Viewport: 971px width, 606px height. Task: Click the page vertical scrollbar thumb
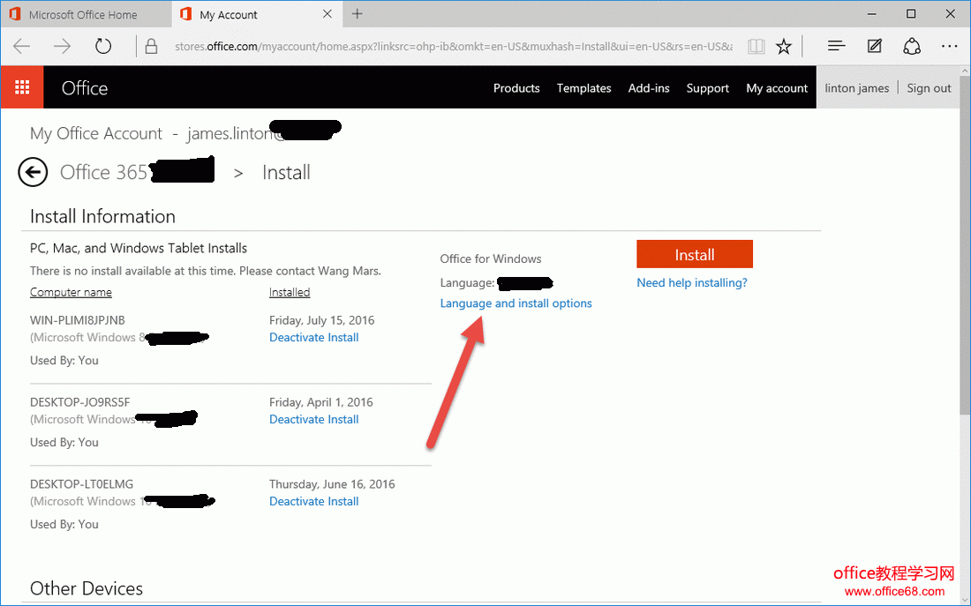(x=965, y=244)
